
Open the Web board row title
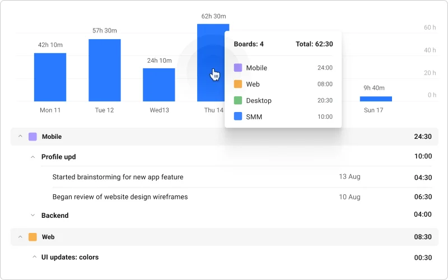[48, 237]
